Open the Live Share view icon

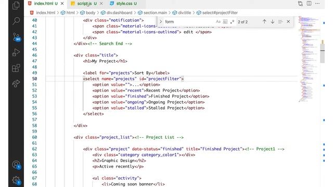16,84
